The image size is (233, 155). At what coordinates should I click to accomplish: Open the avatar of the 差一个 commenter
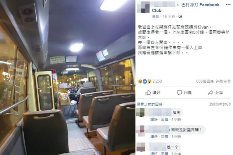coord(141,147)
